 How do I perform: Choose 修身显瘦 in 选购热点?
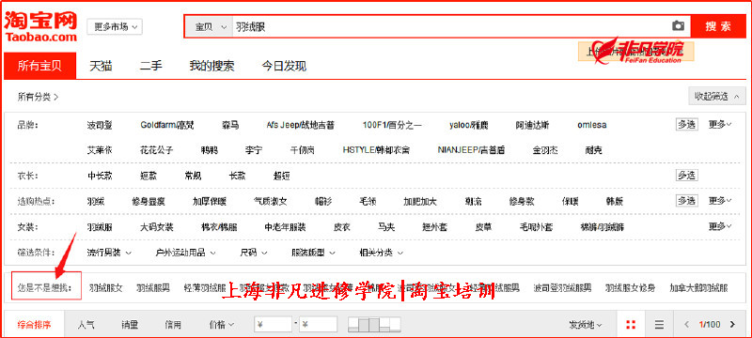(149, 201)
